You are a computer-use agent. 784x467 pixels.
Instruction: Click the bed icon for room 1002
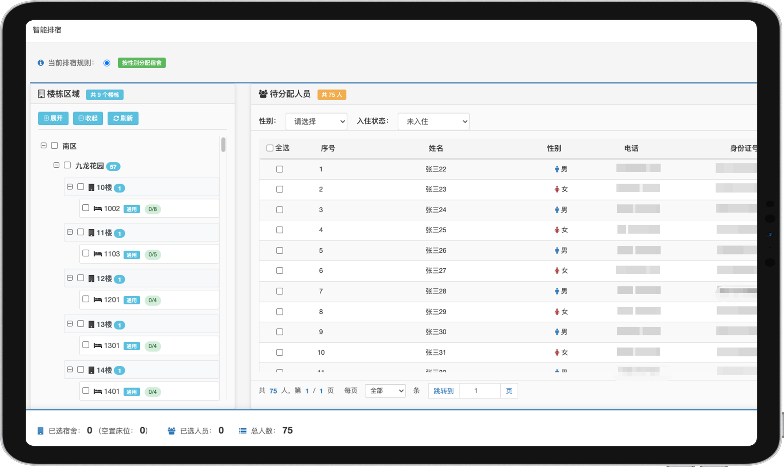[x=97, y=209]
